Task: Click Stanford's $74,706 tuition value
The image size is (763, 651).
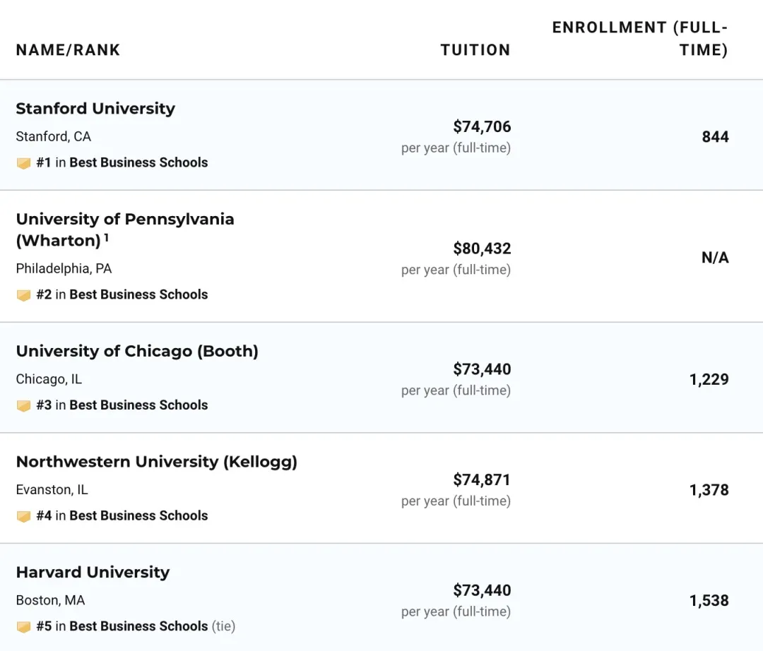Action: coord(482,127)
